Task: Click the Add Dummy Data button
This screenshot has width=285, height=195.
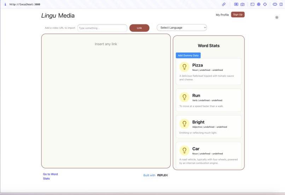Action: tap(188, 55)
